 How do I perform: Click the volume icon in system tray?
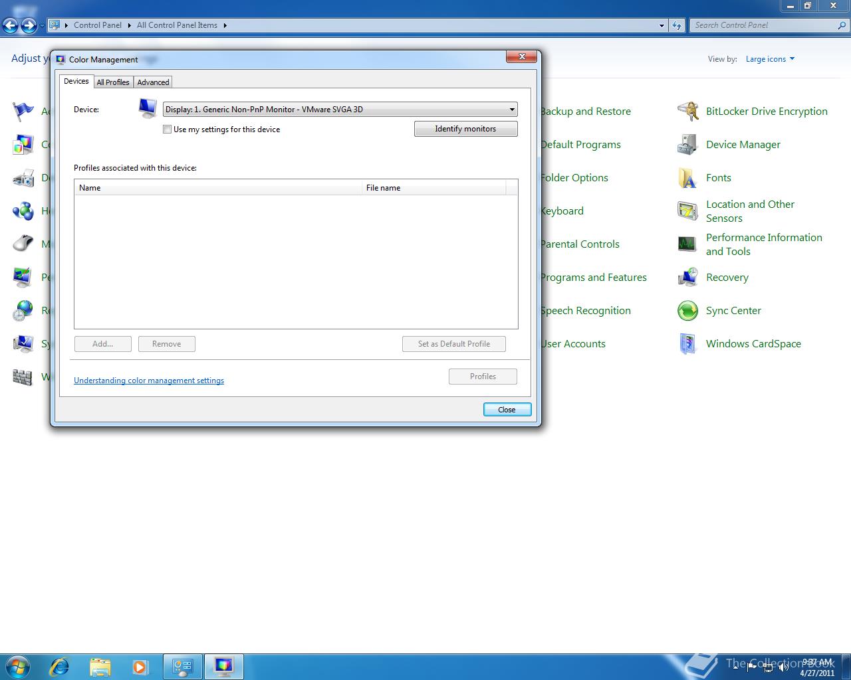point(783,667)
